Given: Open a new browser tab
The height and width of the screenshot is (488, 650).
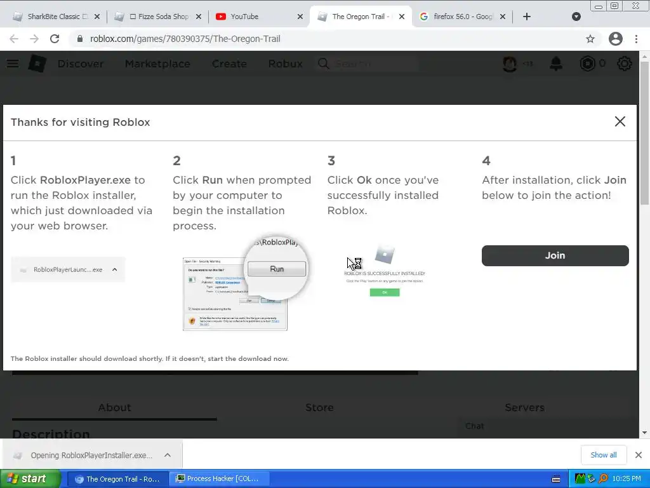Looking at the screenshot, I should click(526, 17).
